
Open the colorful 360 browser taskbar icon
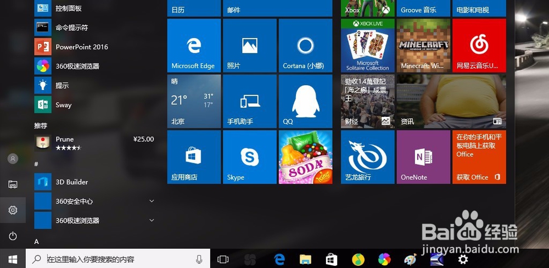point(384,260)
